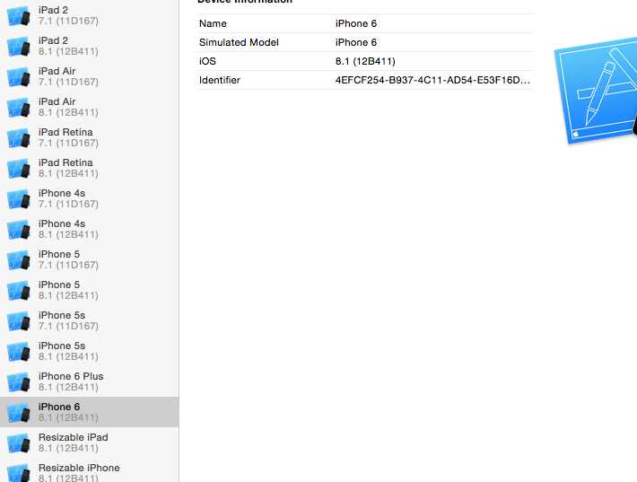Viewport: 637px width, 482px height.
Task: Click simulator icon for iPad Retina 8.1
Action: point(19,168)
